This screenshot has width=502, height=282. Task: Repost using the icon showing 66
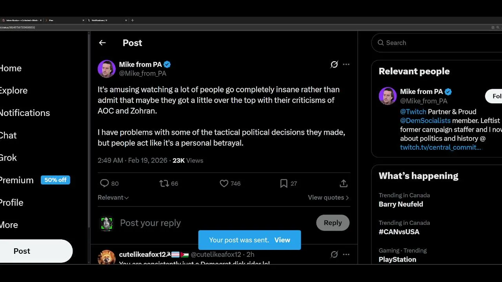click(164, 183)
